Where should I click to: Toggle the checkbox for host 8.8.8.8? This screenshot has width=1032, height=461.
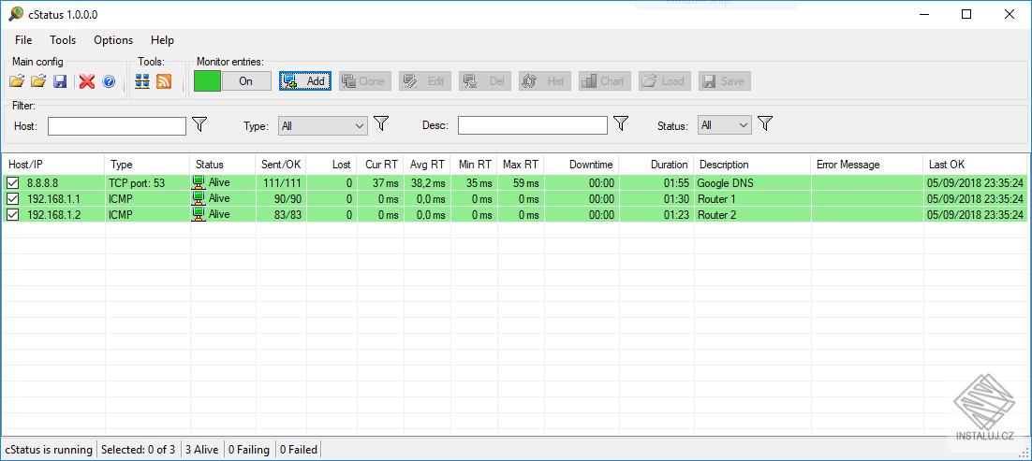[12, 183]
